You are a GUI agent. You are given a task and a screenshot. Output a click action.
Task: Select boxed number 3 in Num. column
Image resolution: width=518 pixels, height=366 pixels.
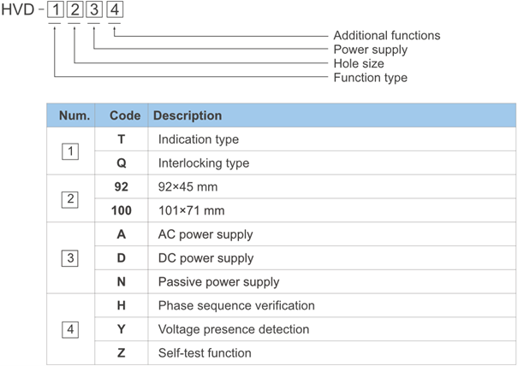pos(71,258)
